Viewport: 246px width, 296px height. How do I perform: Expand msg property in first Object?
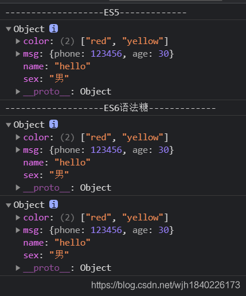18,54
